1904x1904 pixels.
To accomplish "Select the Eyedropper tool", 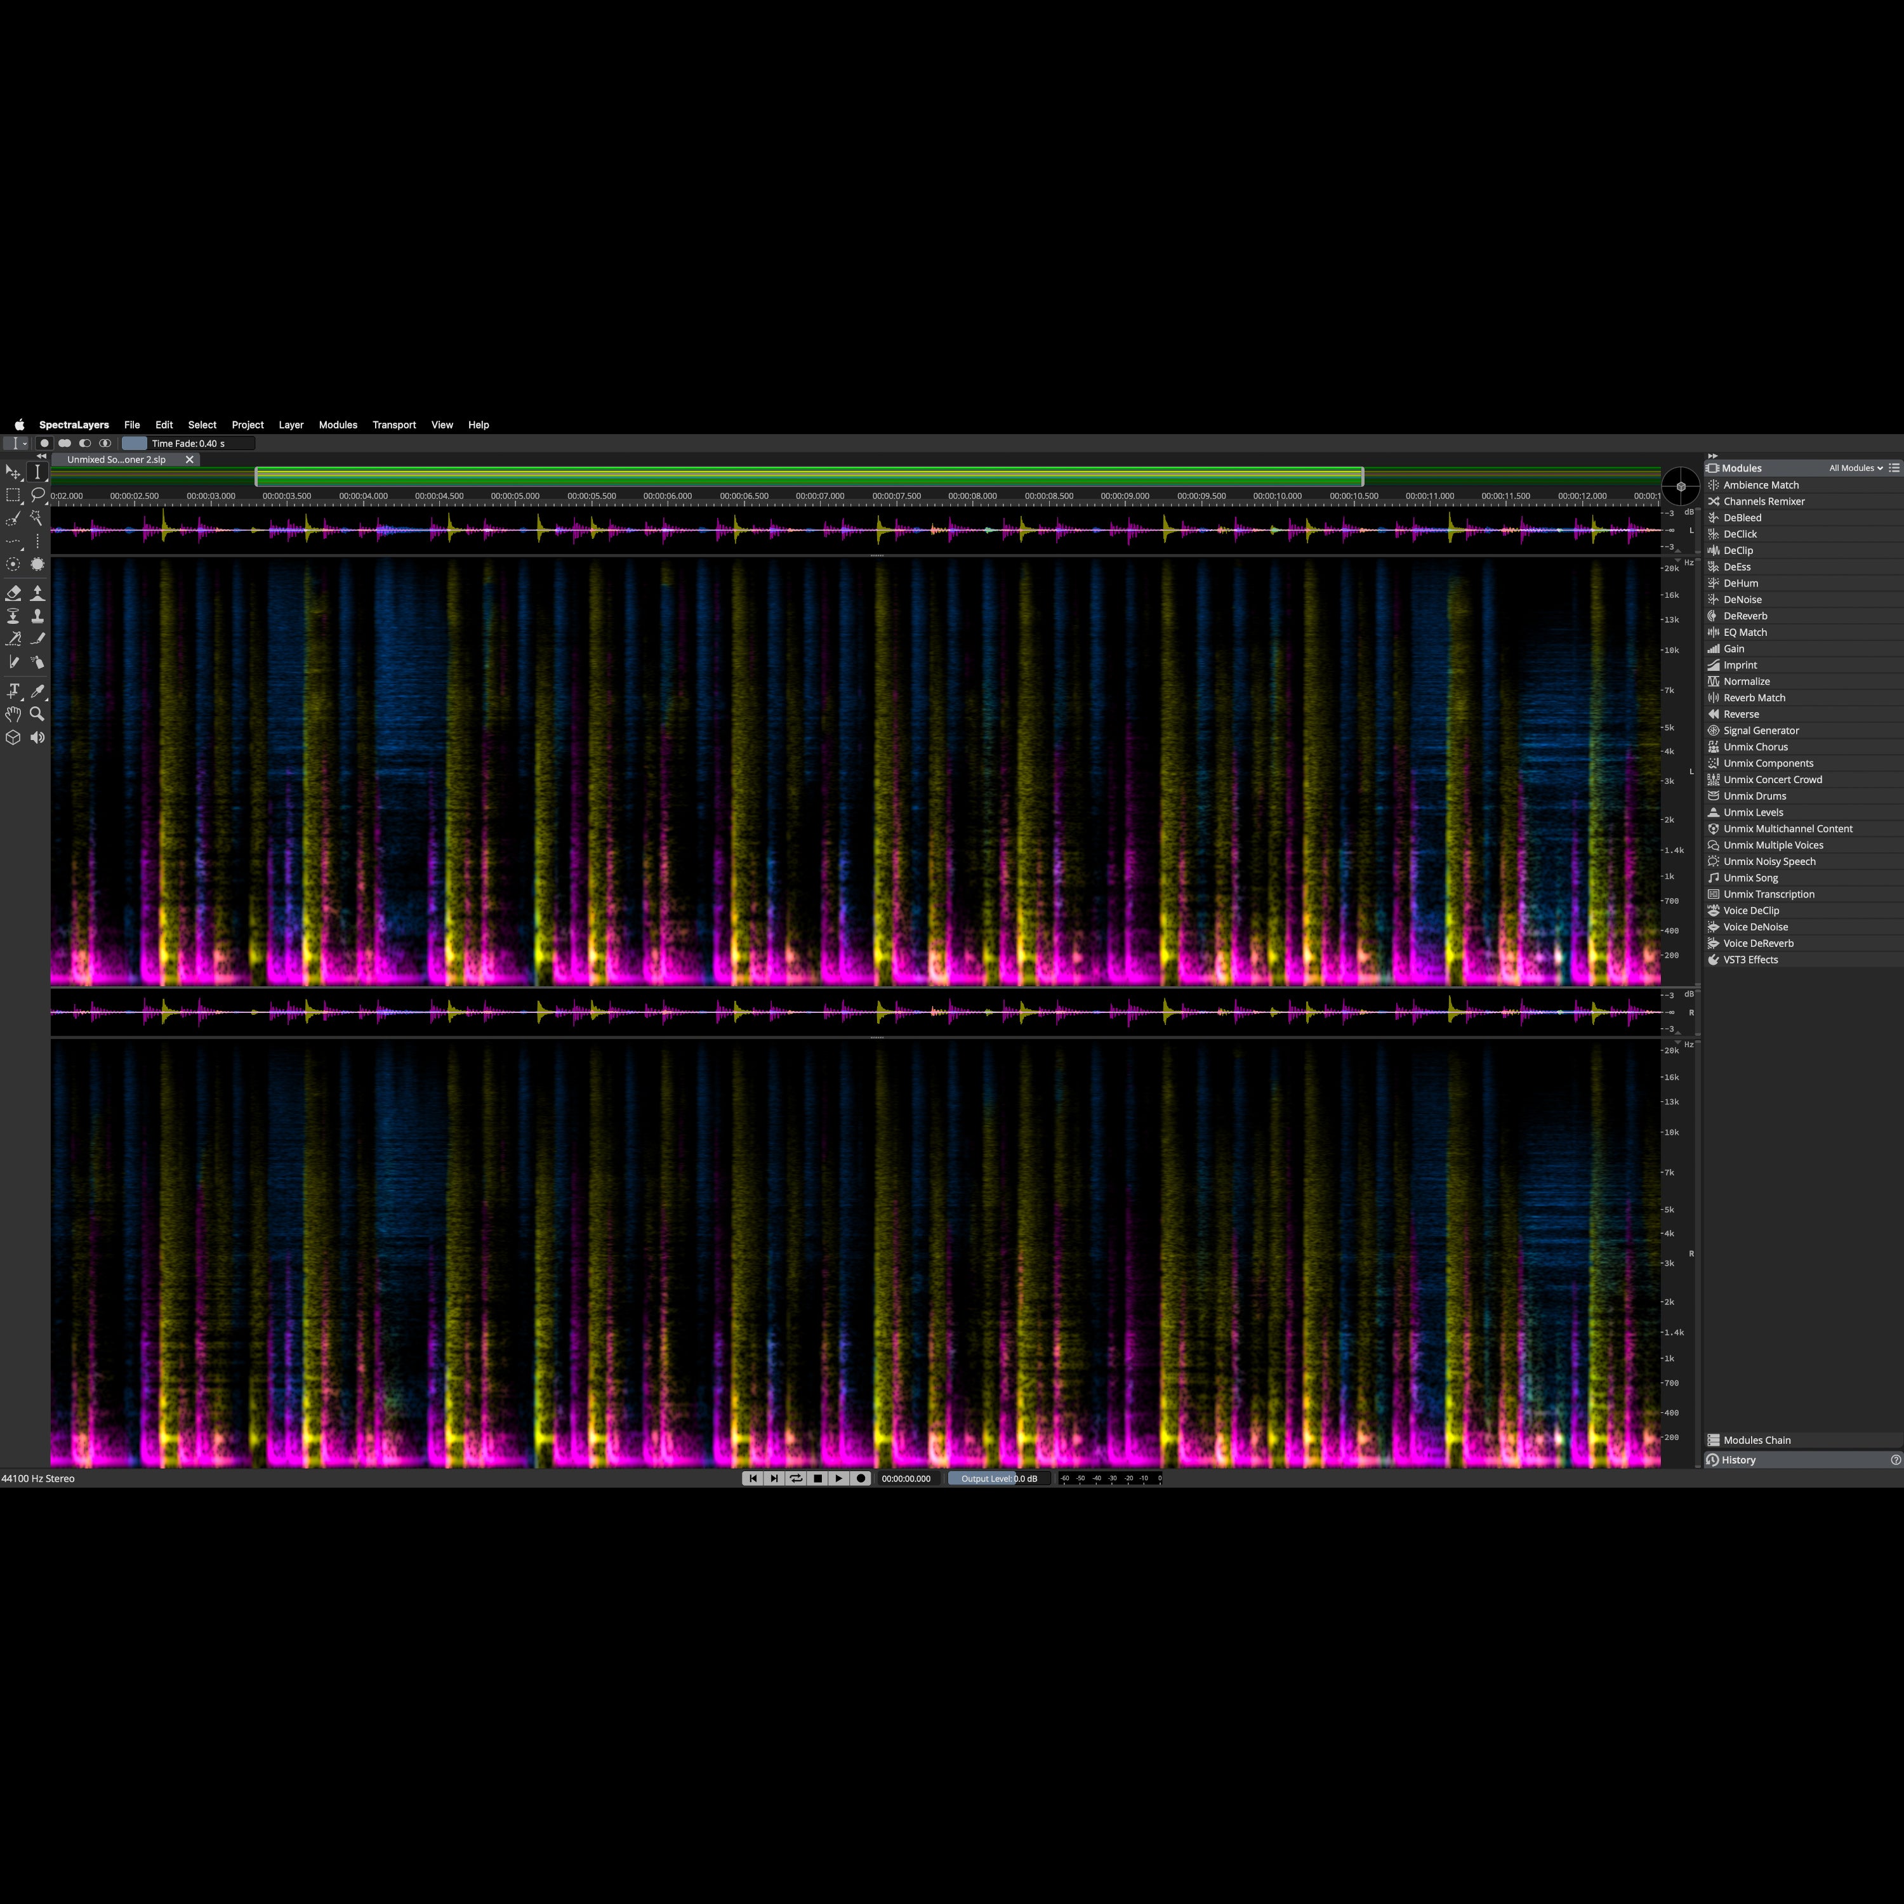I will click(x=37, y=691).
